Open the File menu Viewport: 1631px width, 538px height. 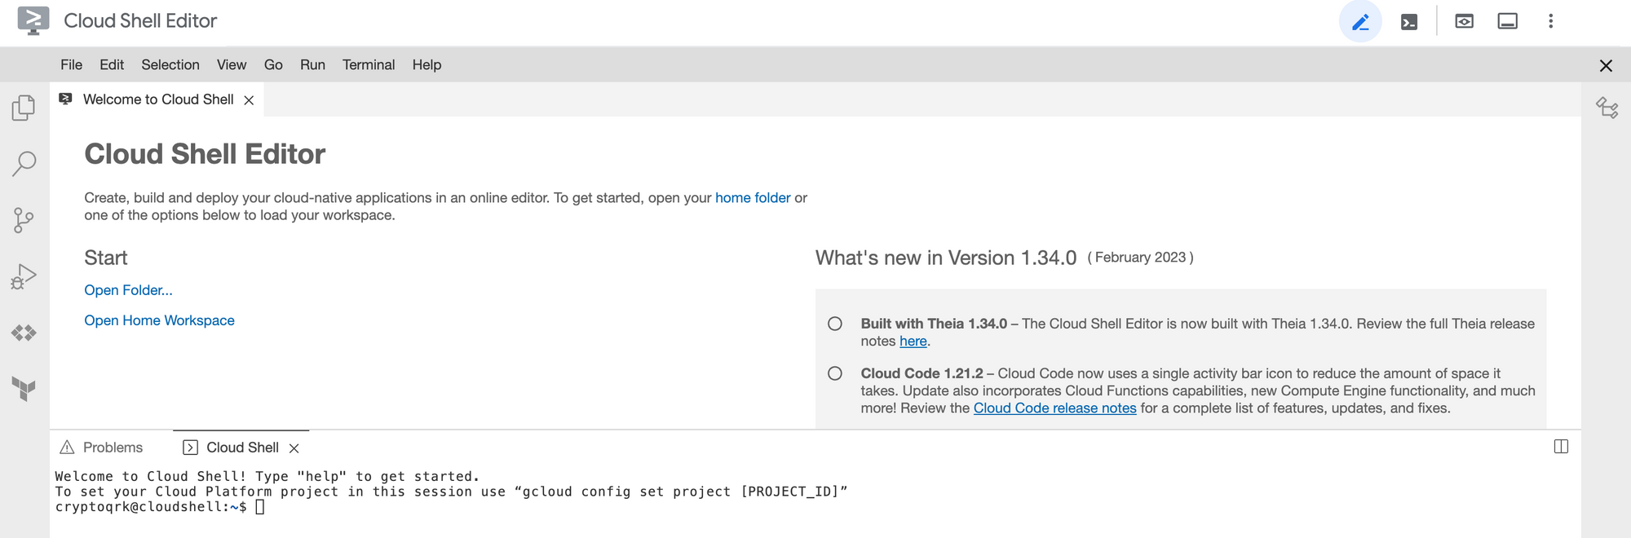(x=71, y=64)
